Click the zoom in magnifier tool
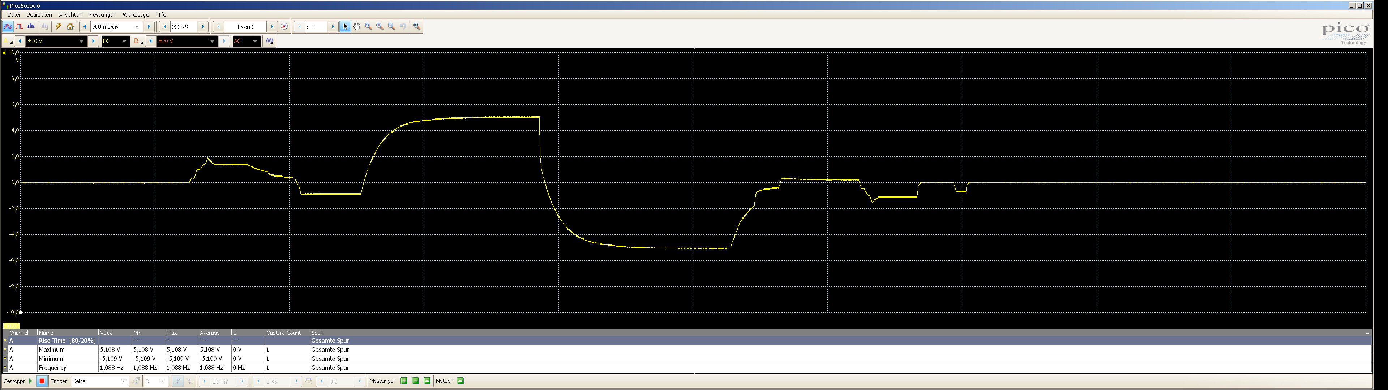This screenshot has height=390, width=1388. pos(380,26)
